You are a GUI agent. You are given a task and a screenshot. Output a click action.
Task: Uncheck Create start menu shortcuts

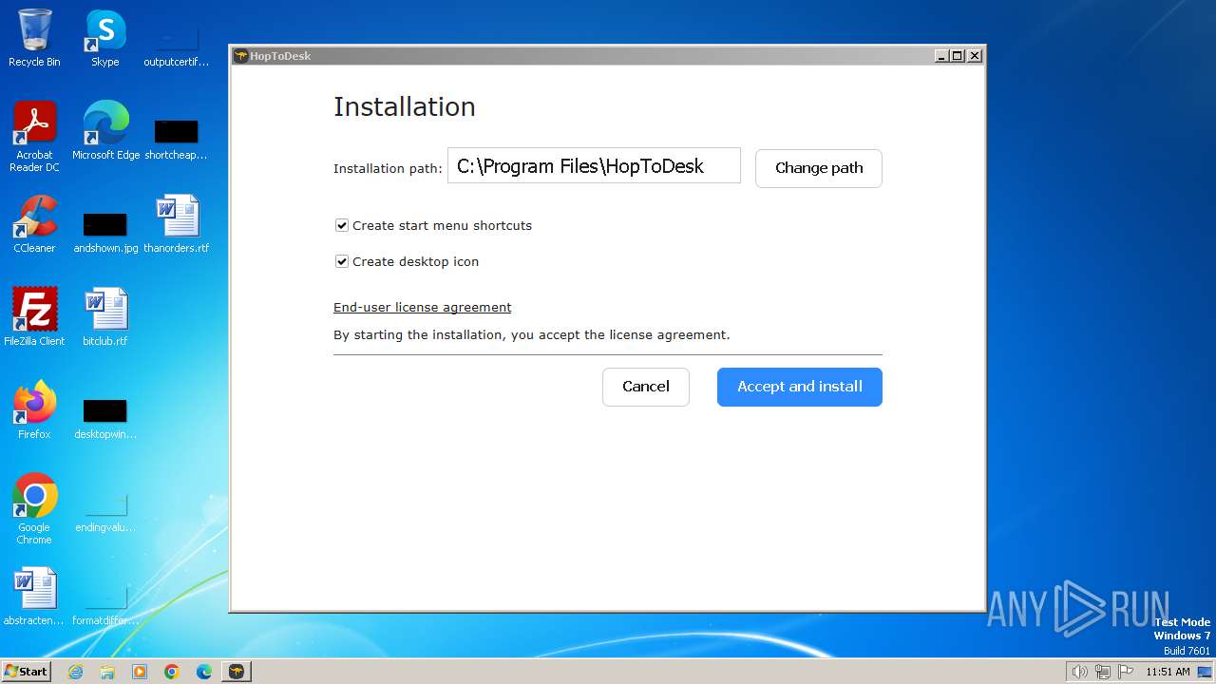[x=342, y=225]
